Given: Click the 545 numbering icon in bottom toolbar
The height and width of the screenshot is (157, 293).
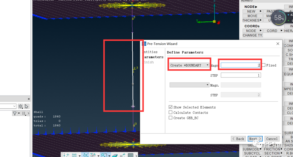Looking at the screenshot, I should 74,155.
